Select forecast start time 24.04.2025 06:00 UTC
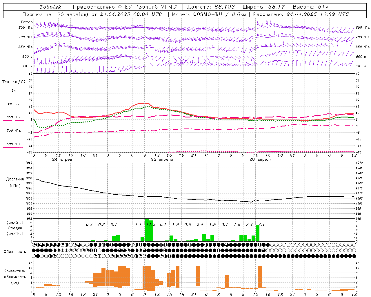Viewport: 371px width, 297px height. (131, 14)
